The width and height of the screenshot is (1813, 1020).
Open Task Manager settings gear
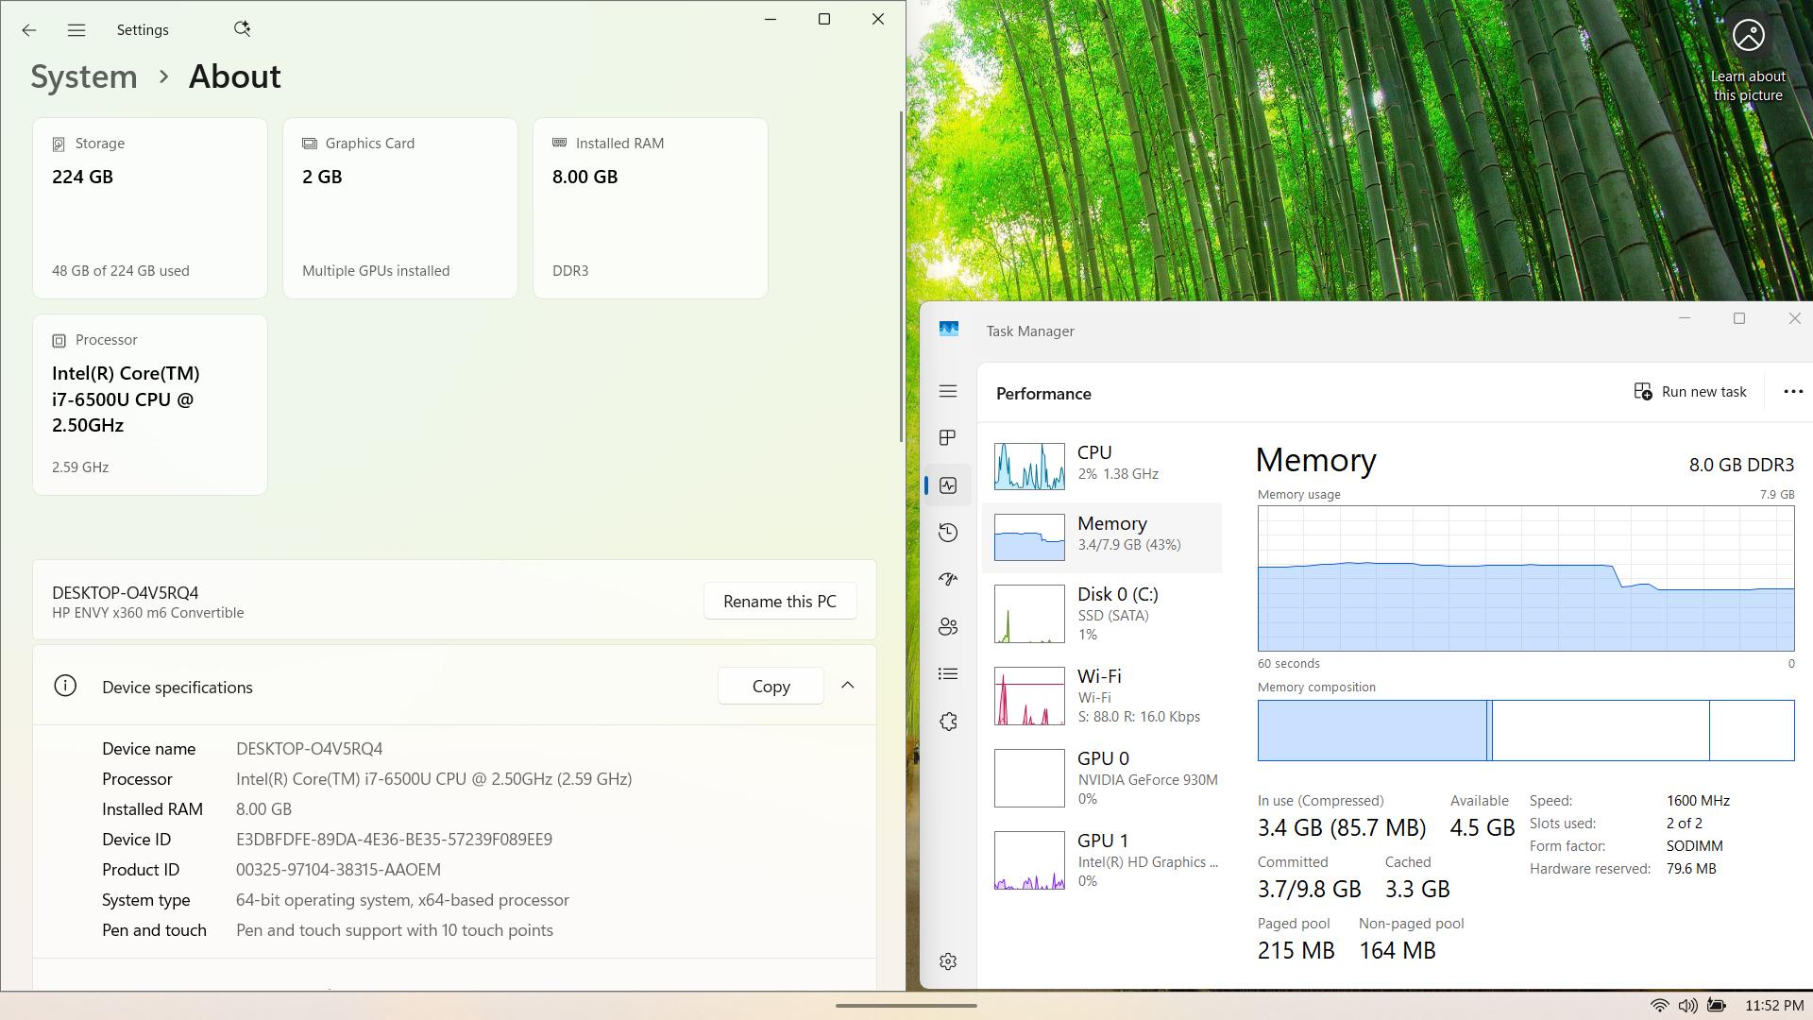948,961
